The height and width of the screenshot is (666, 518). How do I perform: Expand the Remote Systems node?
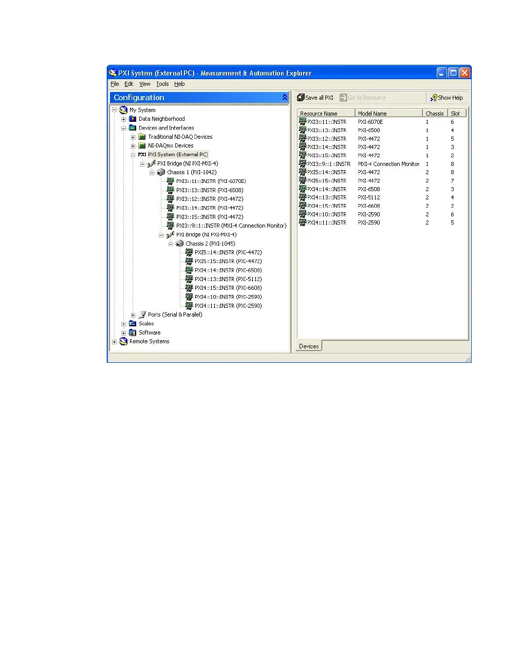(114, 342)
